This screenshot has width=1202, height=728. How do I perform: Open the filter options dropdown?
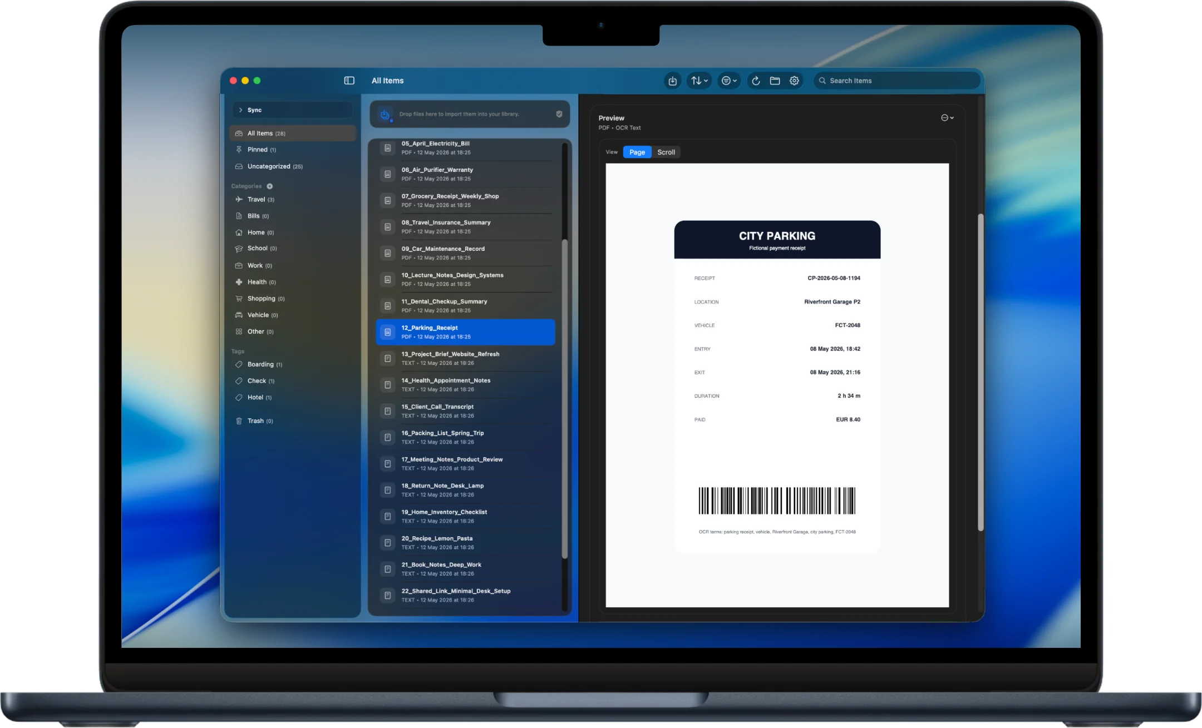728,81
